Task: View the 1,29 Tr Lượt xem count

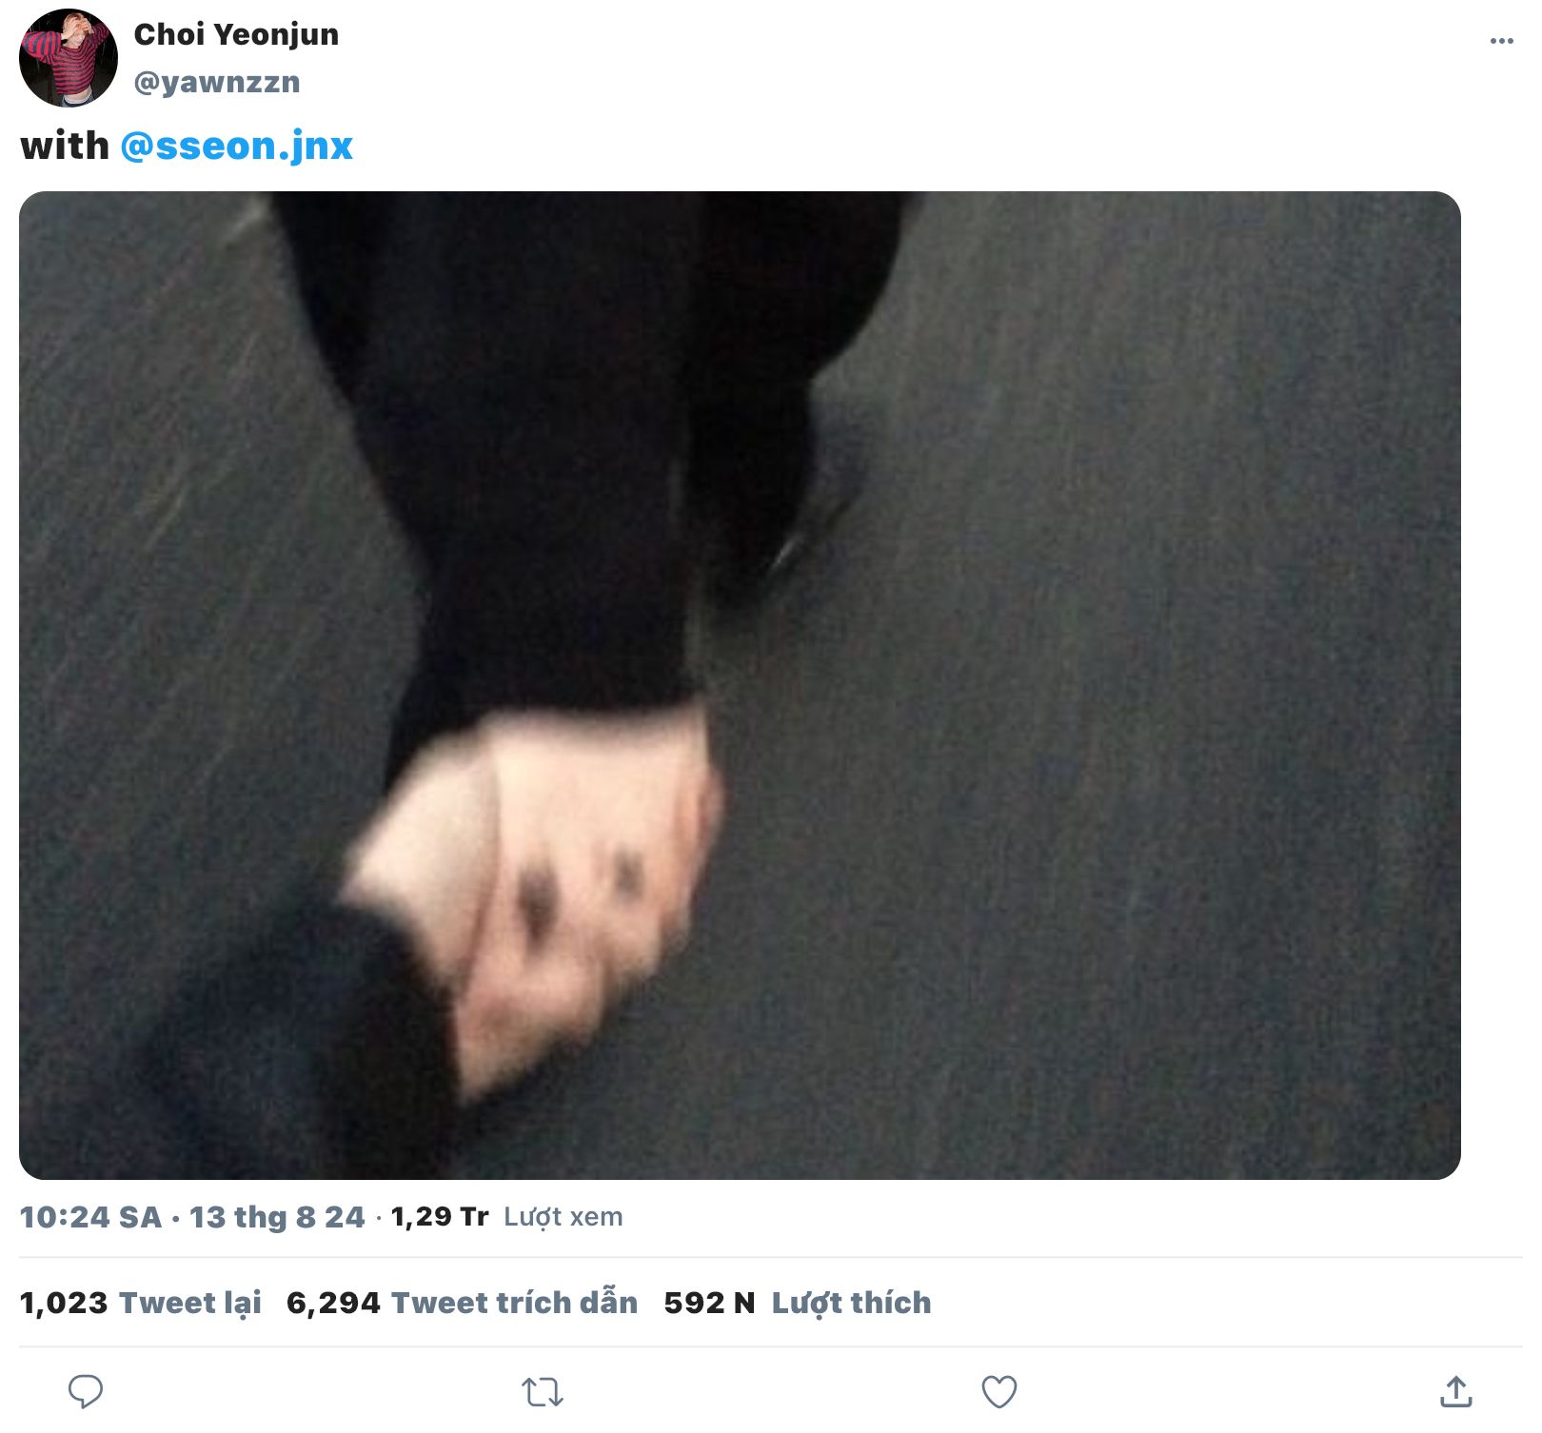Action: click(506, 1217)
